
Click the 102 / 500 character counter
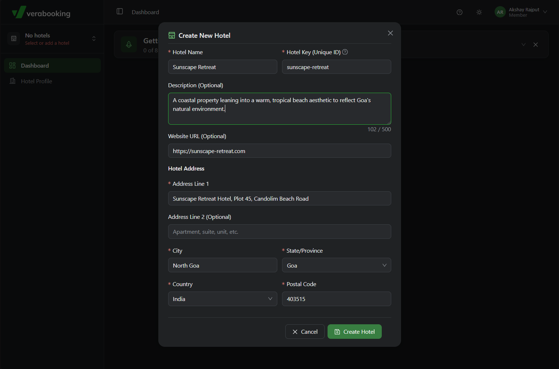(379, 129)
